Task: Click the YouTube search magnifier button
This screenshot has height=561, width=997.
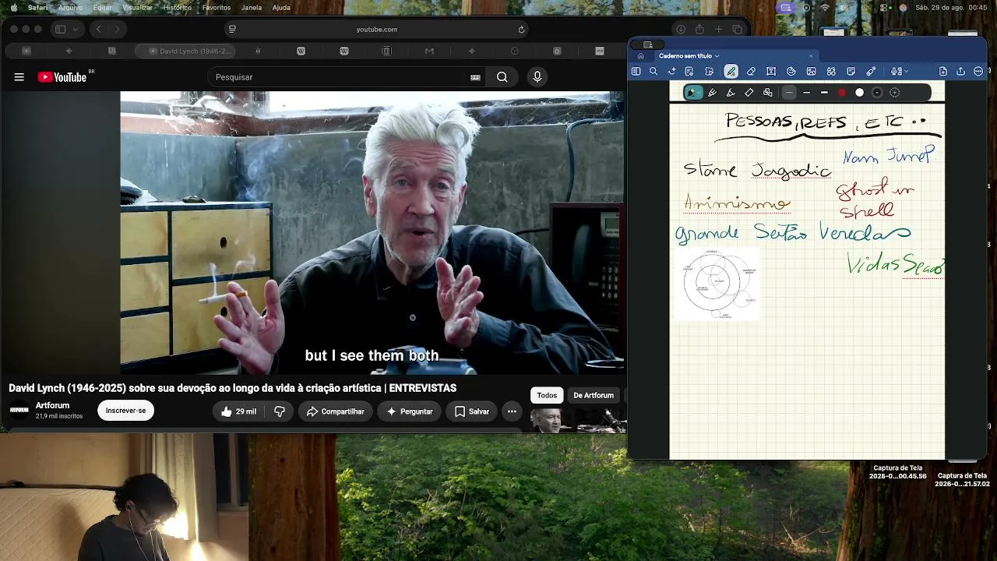Action: coord(502,77)
